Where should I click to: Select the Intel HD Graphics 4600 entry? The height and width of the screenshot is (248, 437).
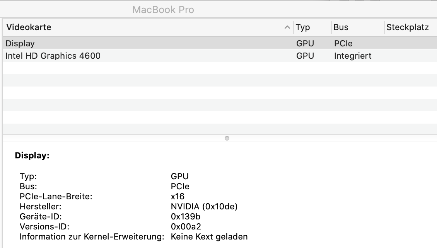[x=53, y=56]
